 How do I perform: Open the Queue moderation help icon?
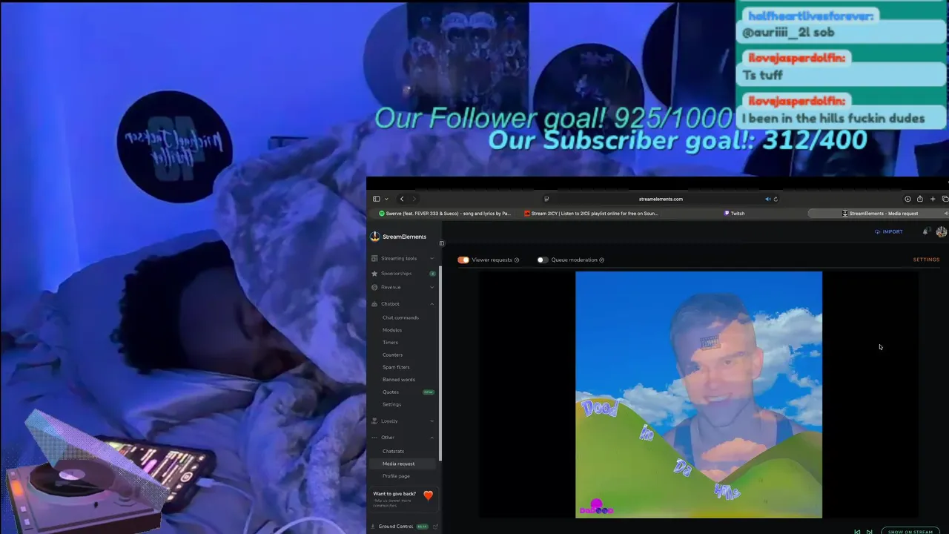click(601, 260)
